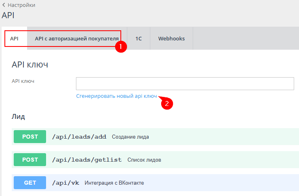
Task: Expand the /api/leads/getlist endpoint path
Action: [87, 160]
